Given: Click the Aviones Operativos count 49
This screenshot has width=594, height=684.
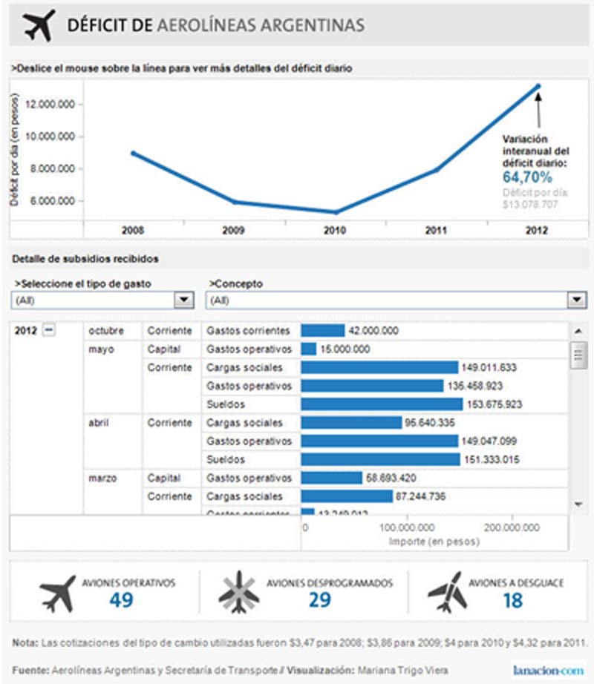Looking at the screenshot, I should tap(121, 600).
